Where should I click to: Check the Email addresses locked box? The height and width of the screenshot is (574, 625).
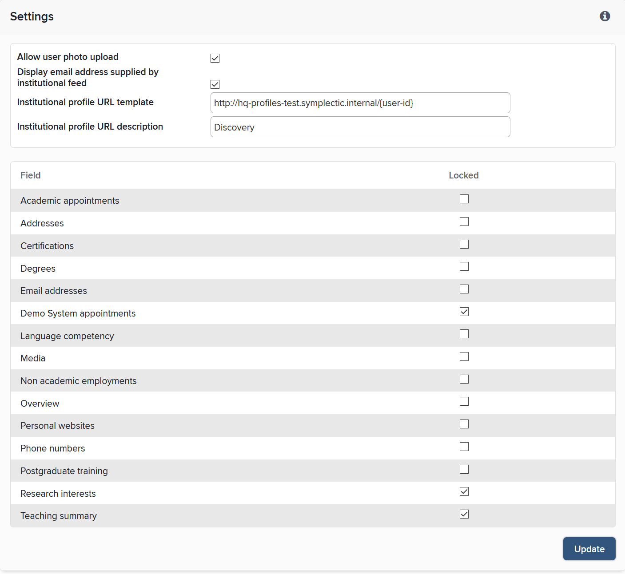tap(464, 289)
